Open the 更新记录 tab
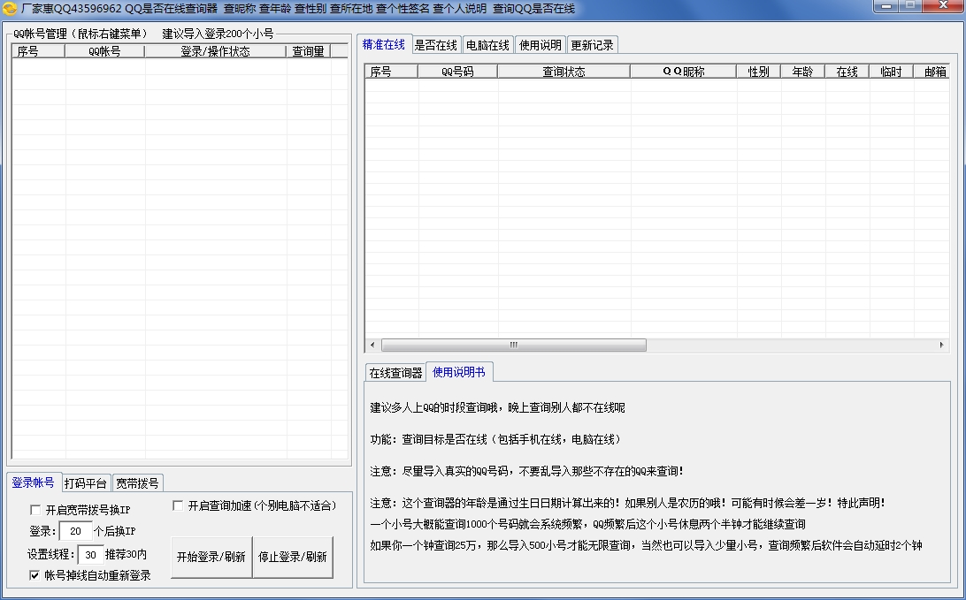This screenshot has width=966, height=600. pyautogui.click(x=592, y=45)
